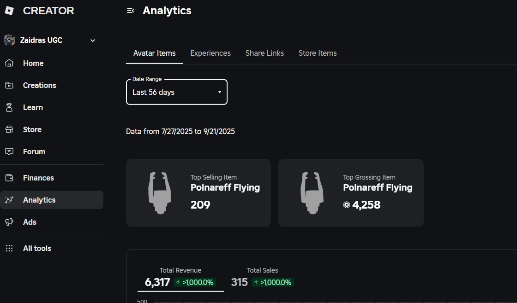Expand the Zaidras UGC account chevron

[x=93, y=41]
